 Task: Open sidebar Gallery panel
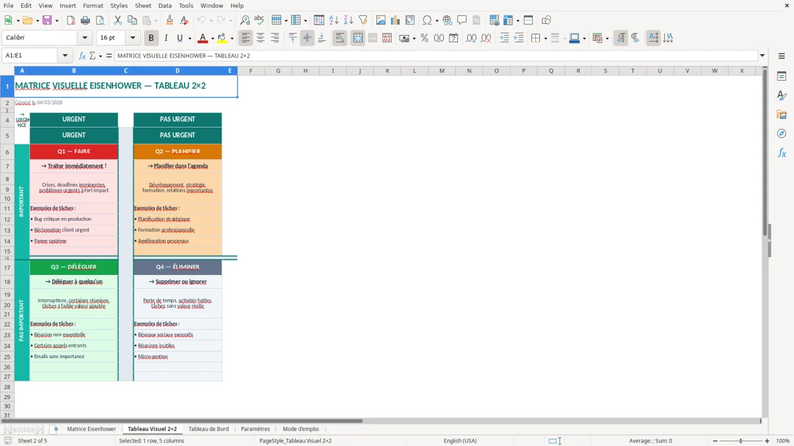click(x=781, y=114)
